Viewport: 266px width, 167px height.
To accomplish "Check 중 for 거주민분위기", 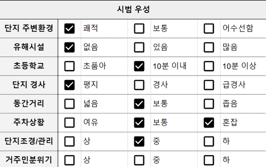I will (x=139, y=160).
